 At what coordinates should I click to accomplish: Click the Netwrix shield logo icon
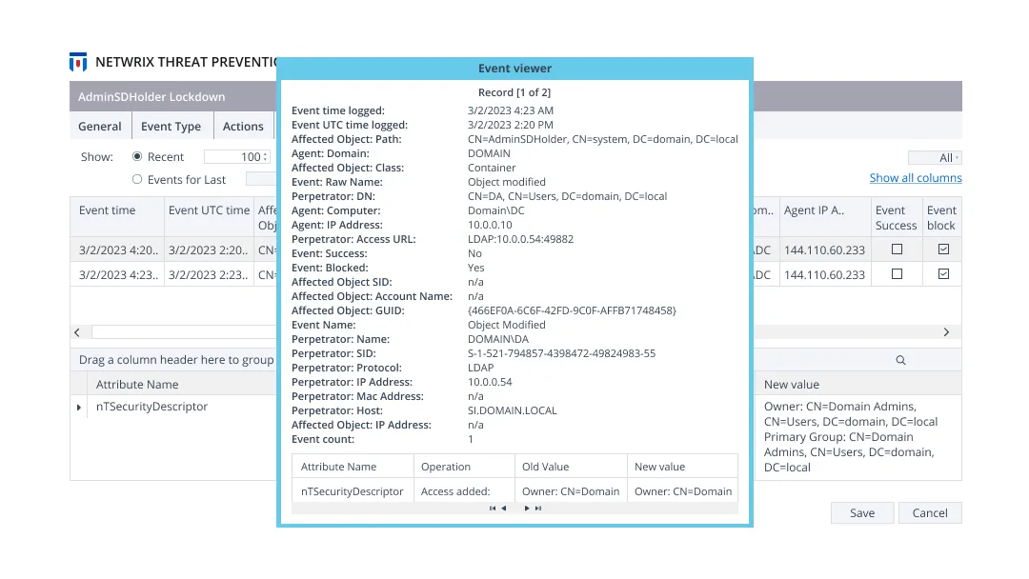(x=78, y=62)
